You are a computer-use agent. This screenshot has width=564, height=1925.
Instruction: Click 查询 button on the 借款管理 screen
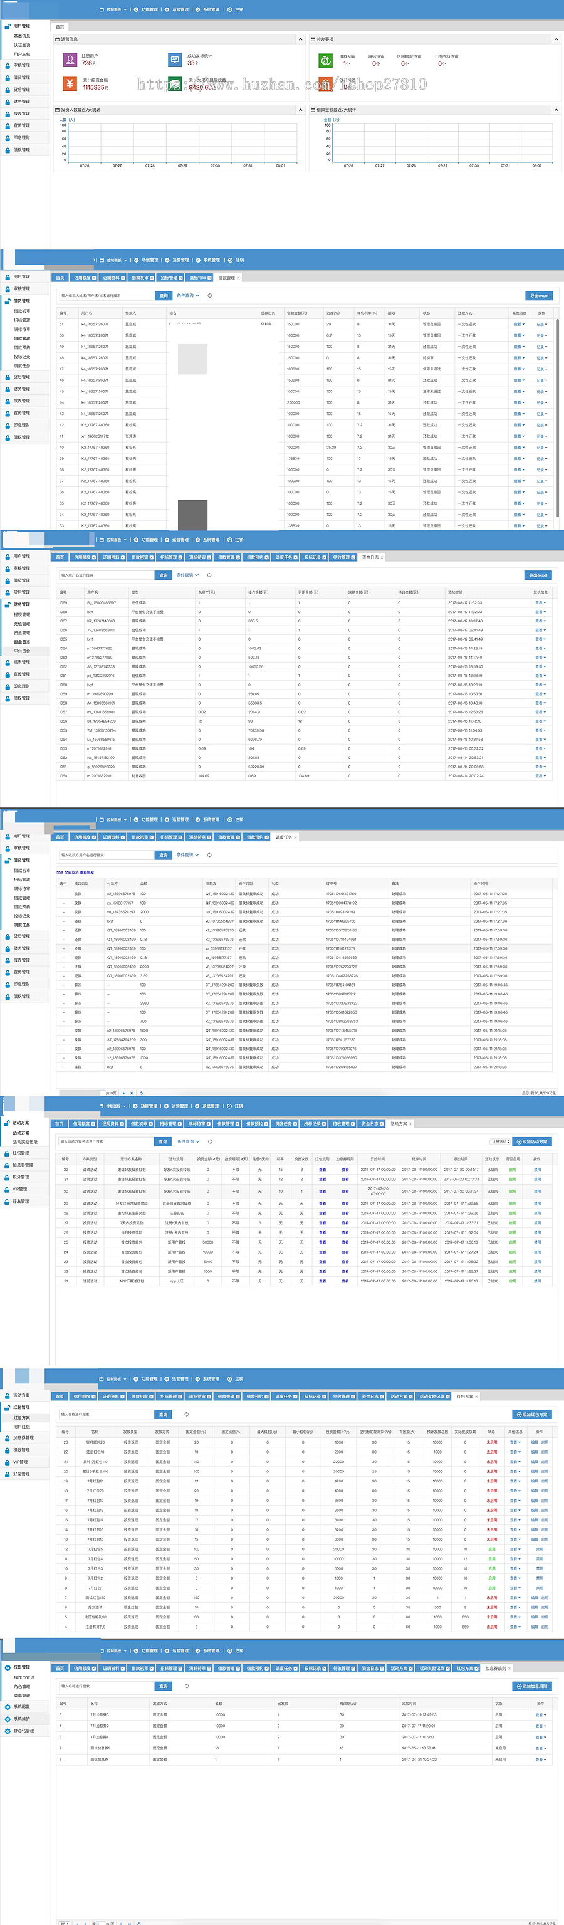pos(164,296)
